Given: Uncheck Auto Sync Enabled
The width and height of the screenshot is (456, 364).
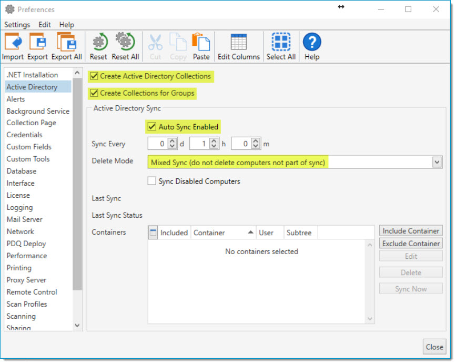Looking at the screenshot, I should pyautogui.click(x=152, y=127).
